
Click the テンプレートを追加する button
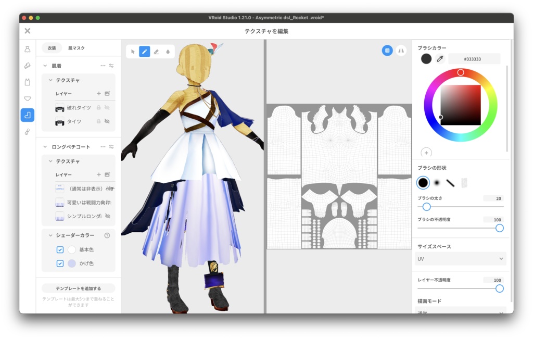click(x=78, y=288)
